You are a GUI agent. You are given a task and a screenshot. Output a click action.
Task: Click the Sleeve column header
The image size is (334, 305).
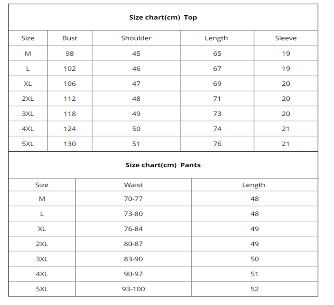coord(286,38)
